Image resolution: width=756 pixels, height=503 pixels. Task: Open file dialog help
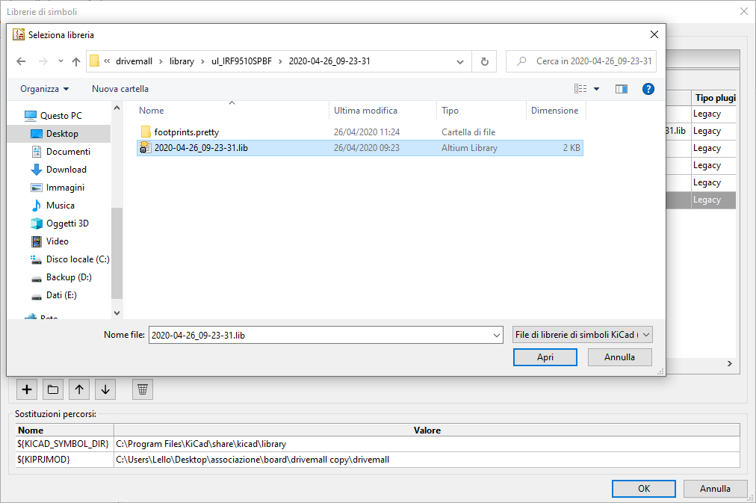coord(648,89)
